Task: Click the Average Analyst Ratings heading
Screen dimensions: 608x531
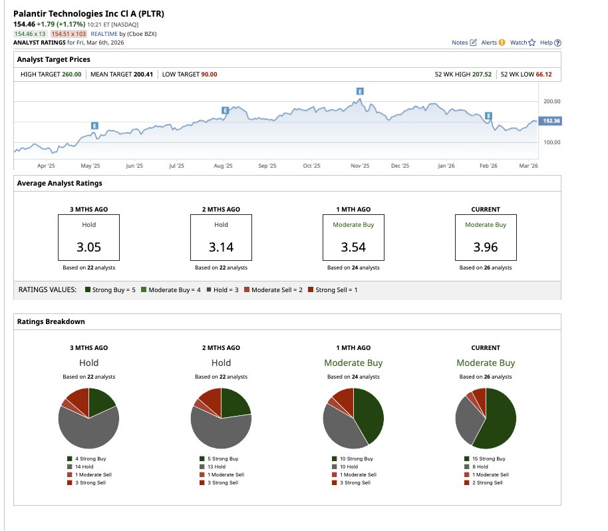Action: point(60,183)
